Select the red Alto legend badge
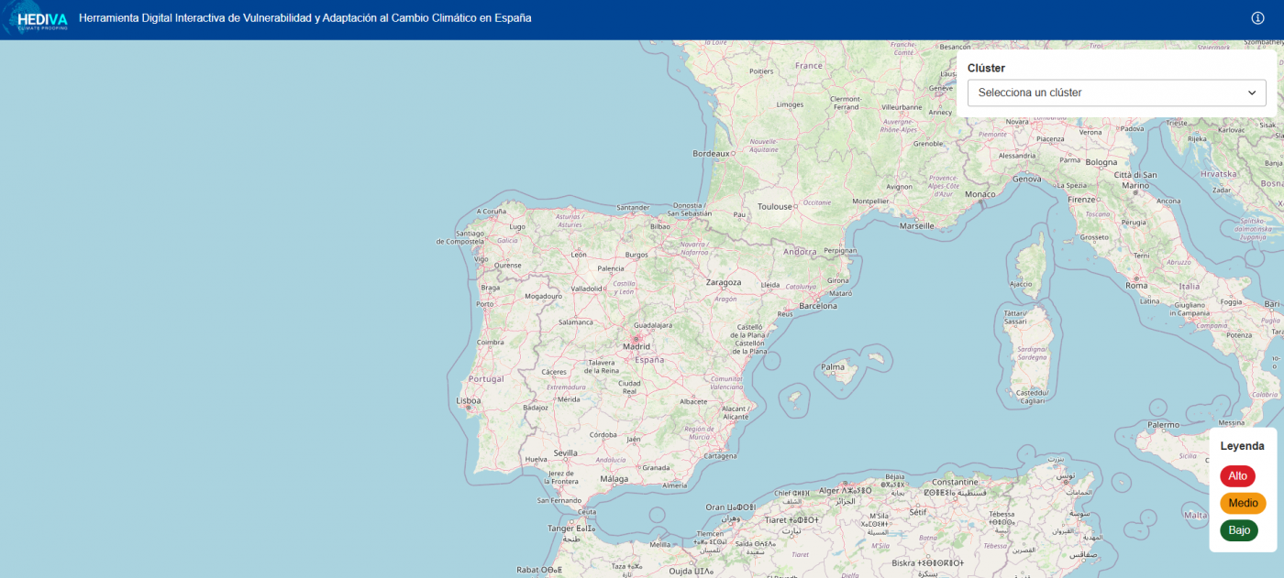This screenshot has width=1284, height=578. click(x=1237, y=476)
